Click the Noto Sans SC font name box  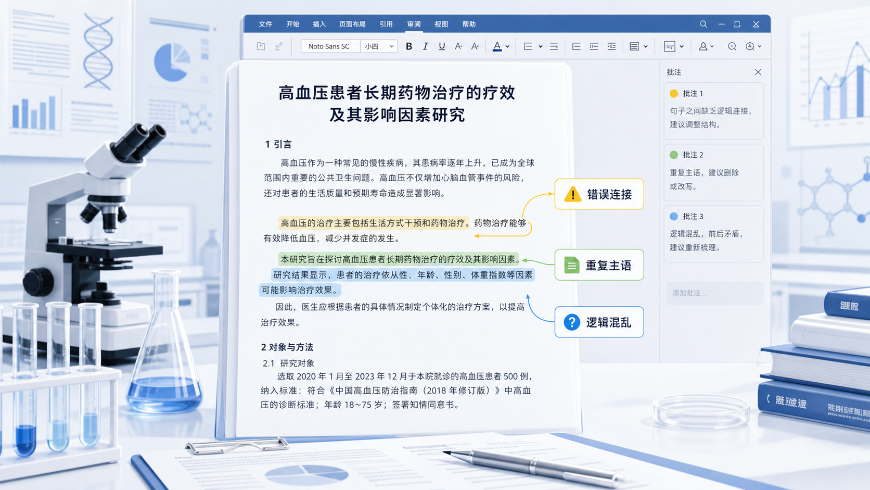[x=330, y=46]
